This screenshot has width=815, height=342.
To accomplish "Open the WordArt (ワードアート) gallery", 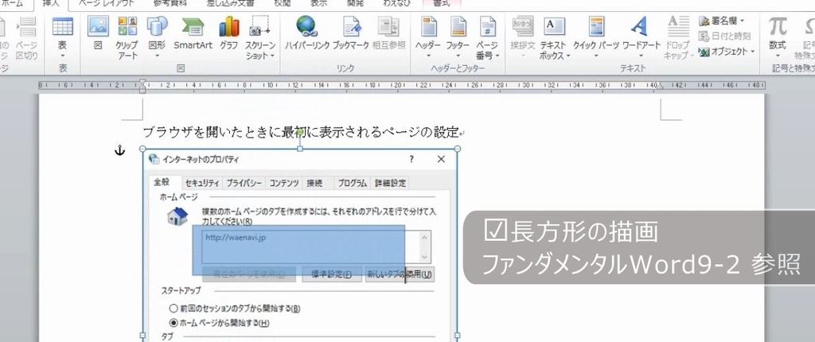I will click(641, 37).
